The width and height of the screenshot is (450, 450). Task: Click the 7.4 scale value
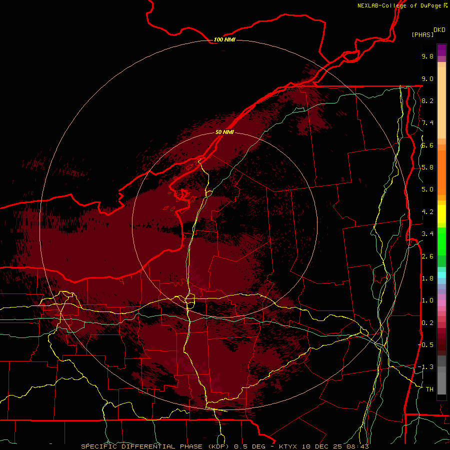(x=427, y=123)
